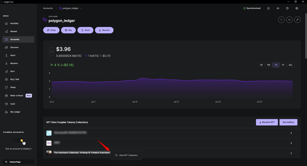Image resolution: width=307 pixels, height=166 pixels.
Task: Select the 1Y chart range
Action: (x=283, y=65)
